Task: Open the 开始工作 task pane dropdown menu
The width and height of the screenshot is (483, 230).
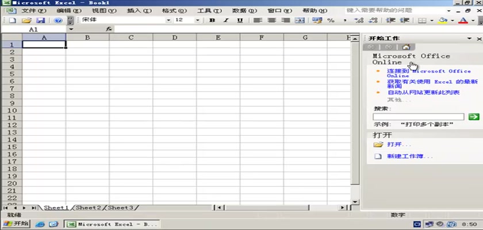Action: tap(469, 39)
